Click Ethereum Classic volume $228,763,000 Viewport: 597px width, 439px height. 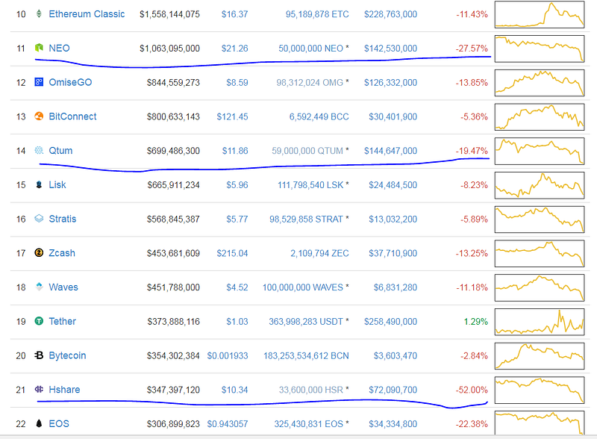tap(390, 14)
